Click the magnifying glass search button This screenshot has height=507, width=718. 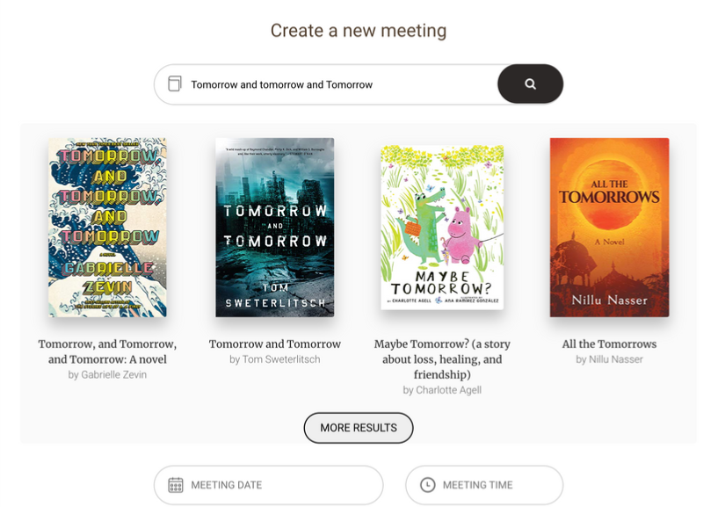530,84
